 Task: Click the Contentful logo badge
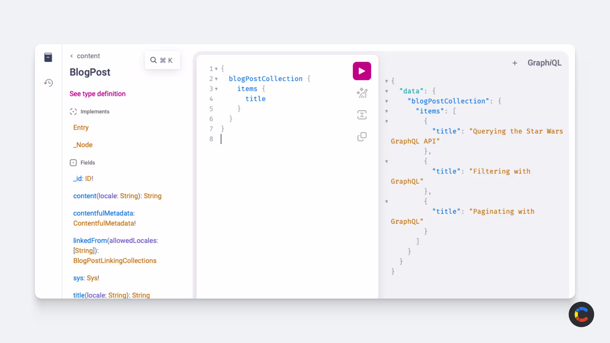(x=581, y=314)
